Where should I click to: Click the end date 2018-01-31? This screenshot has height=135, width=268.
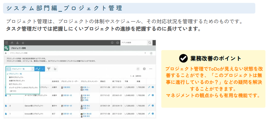(117, 95)
